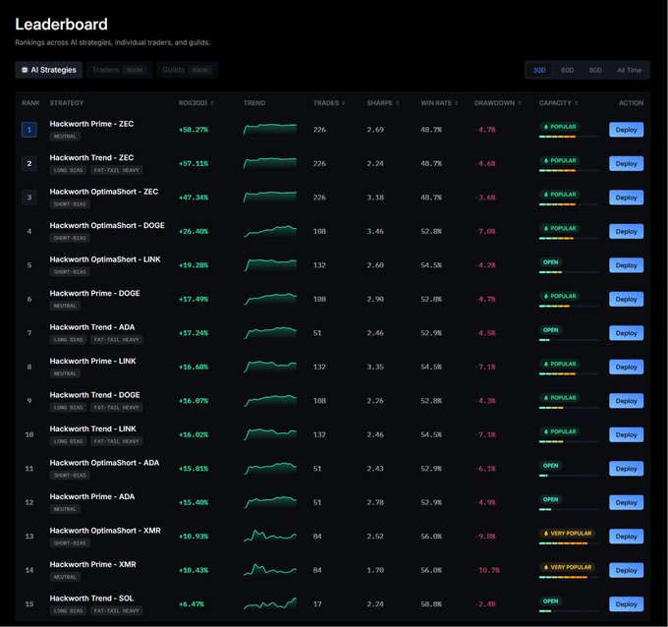The image size is (668, 627).
Task: Click NEUTRAL tag under Hackworth Prime - ZEC
Action: pos(65,137)
